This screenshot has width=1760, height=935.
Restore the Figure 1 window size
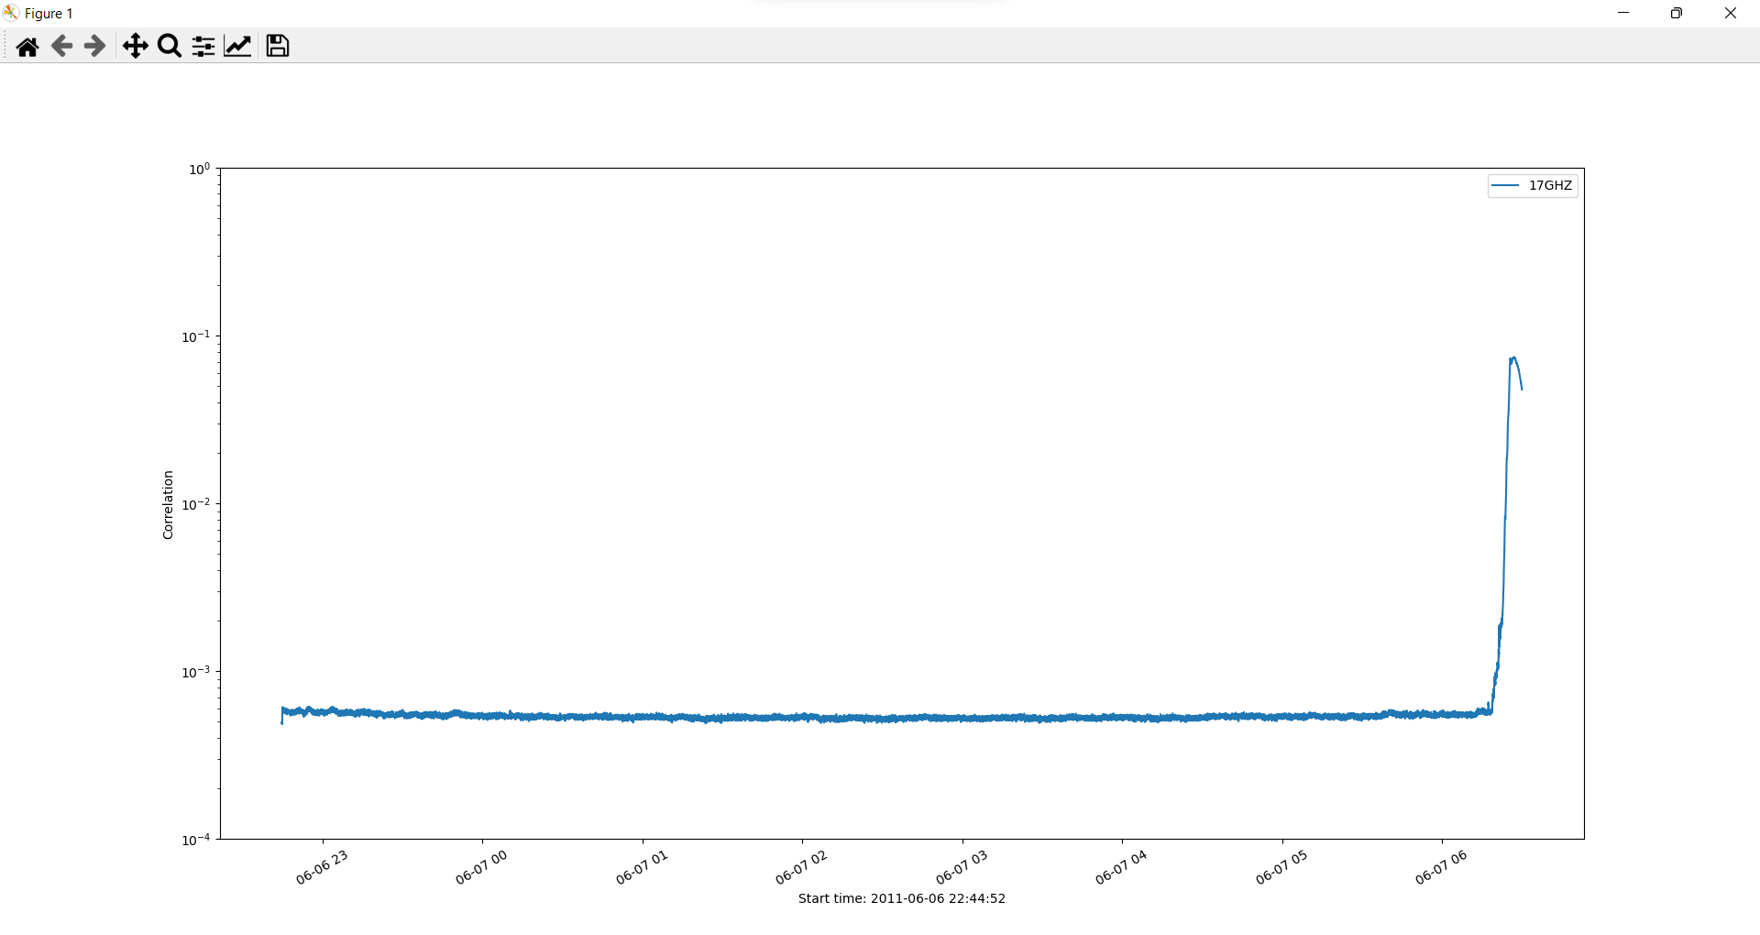1677,13
